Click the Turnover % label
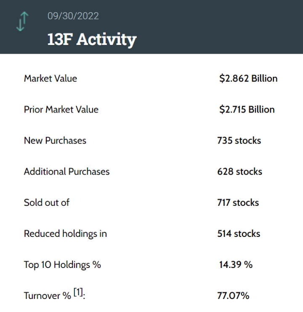Viewport: 303px width, 312px height. [x=48, y=296]
